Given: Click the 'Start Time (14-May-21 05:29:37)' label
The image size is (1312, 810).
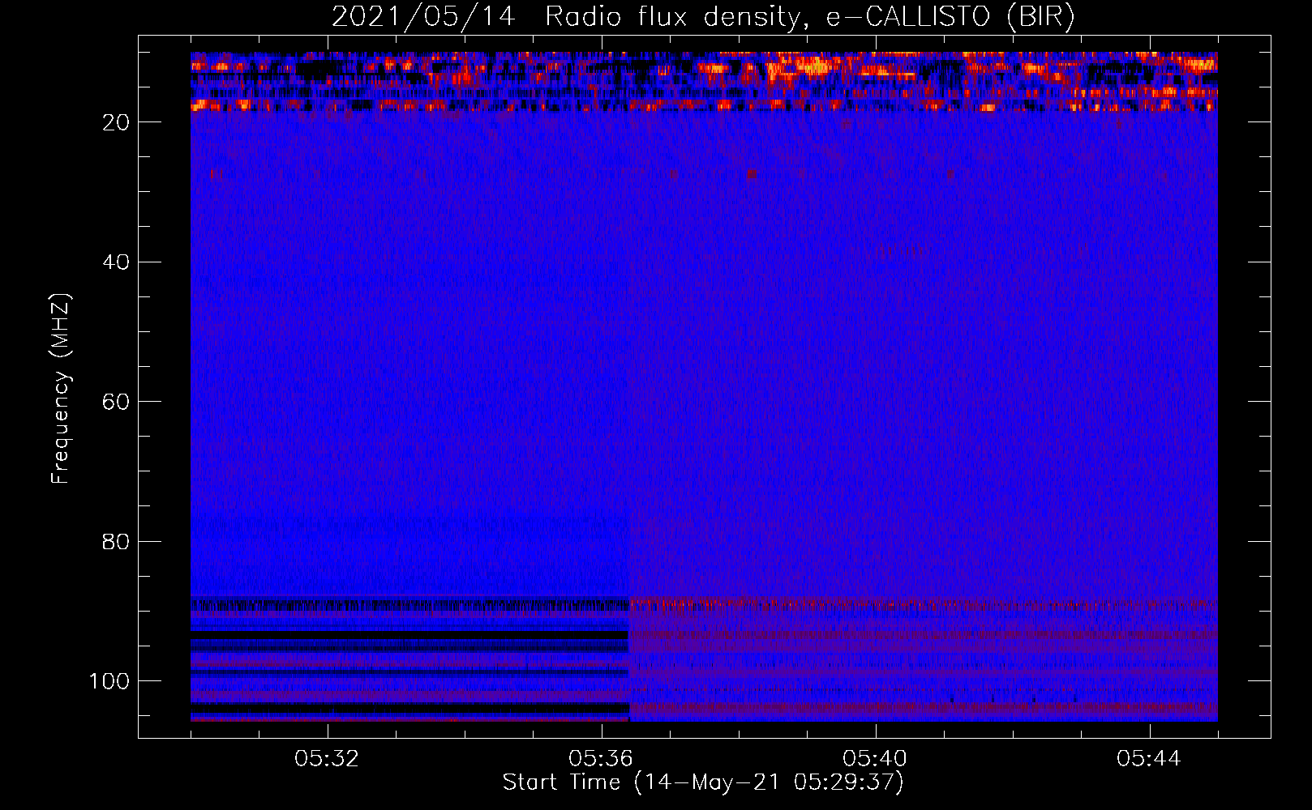Looking at the screenshot, I should tap(703, 782).
